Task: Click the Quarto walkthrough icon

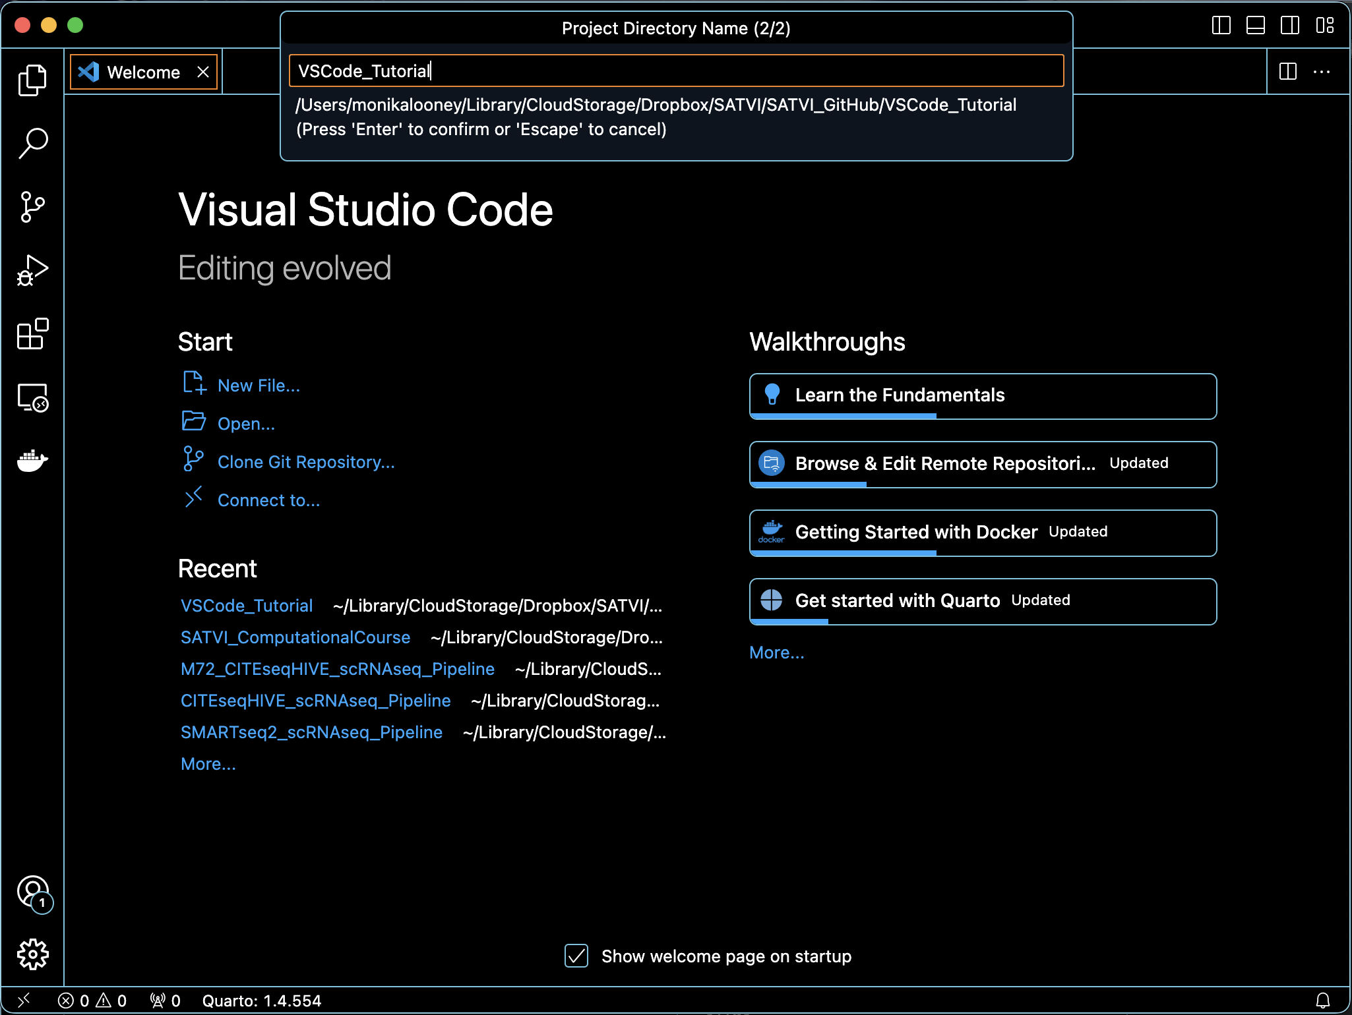Action: tap(772, 600)
